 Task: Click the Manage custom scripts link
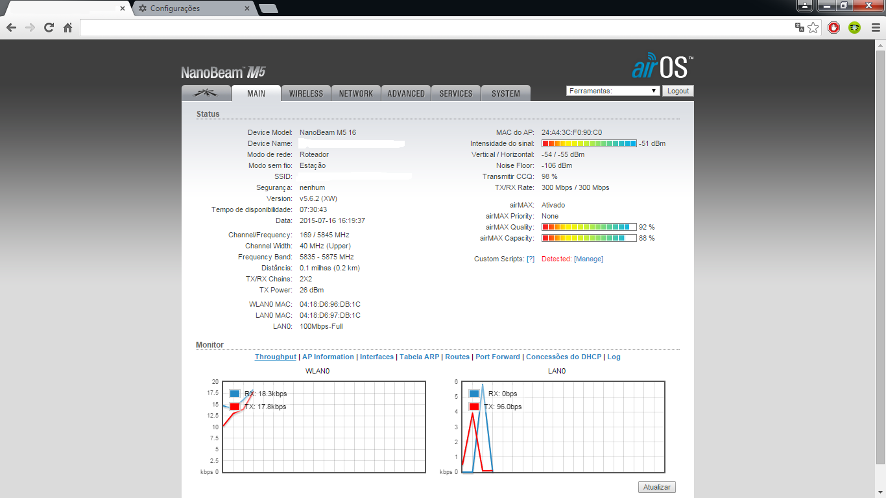tap(589, 259)
